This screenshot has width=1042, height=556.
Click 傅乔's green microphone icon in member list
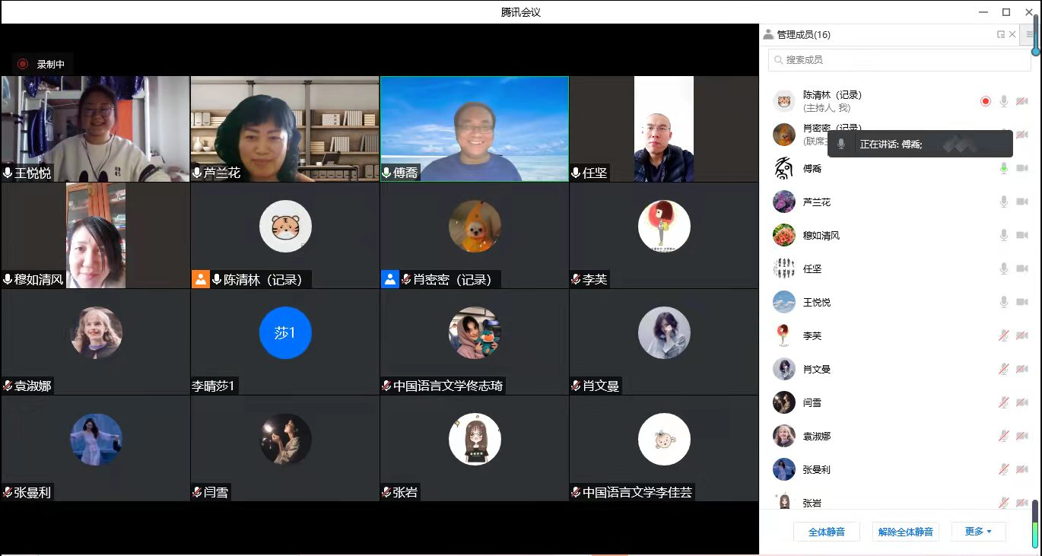point(1003,168)
